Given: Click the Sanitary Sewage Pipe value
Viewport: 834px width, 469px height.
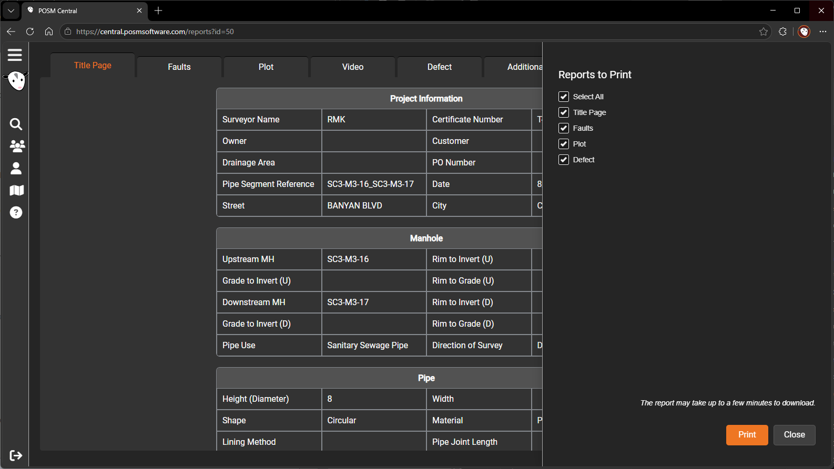Looking at the screenshot, I should point(368,345).
